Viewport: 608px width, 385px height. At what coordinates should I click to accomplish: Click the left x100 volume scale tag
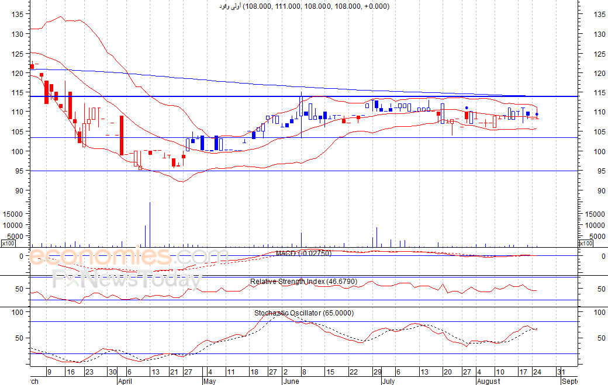click(8, 244)
